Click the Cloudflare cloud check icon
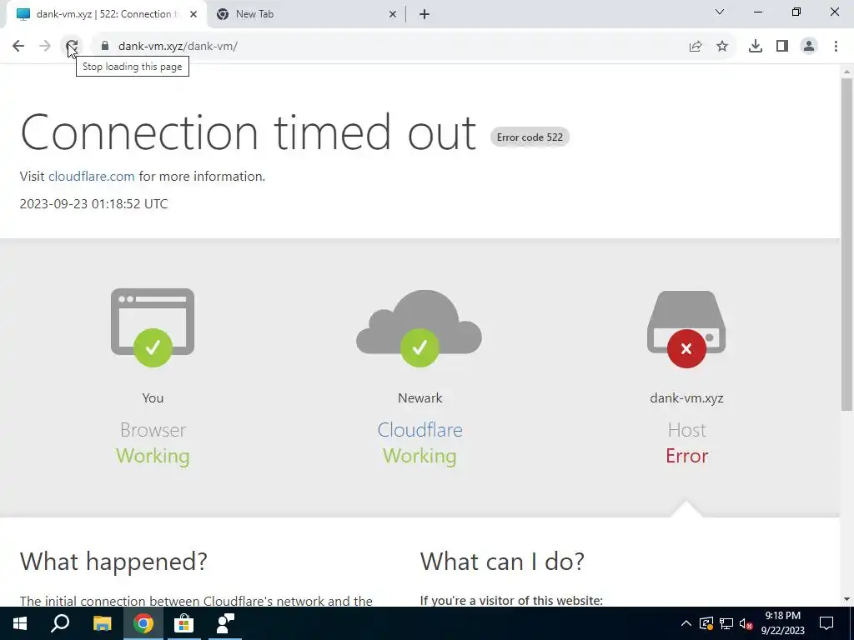854x640 pixels. (x=419, y=328)
